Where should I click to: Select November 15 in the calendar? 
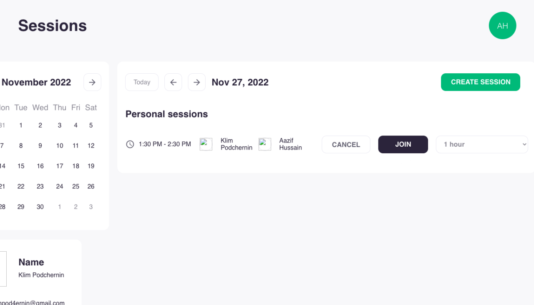tap(21, 166)
